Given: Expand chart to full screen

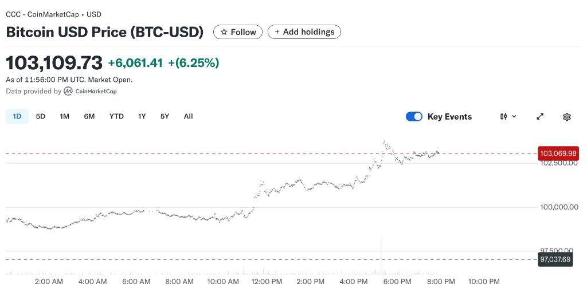Looking at the screenshot, I should [x=540, y=117].
